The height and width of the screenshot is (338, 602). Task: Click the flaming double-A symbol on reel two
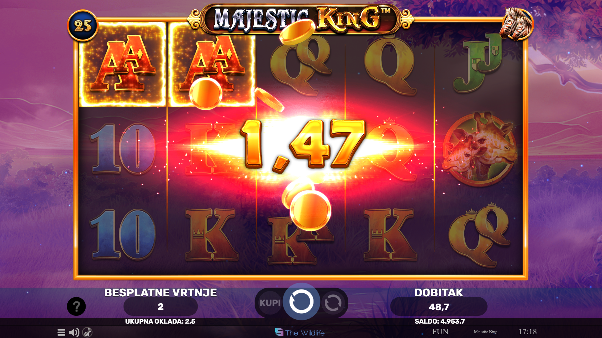pos(212,64)
